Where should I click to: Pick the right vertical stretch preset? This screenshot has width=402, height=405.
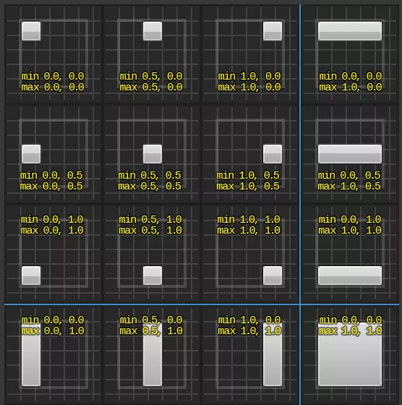250,355
